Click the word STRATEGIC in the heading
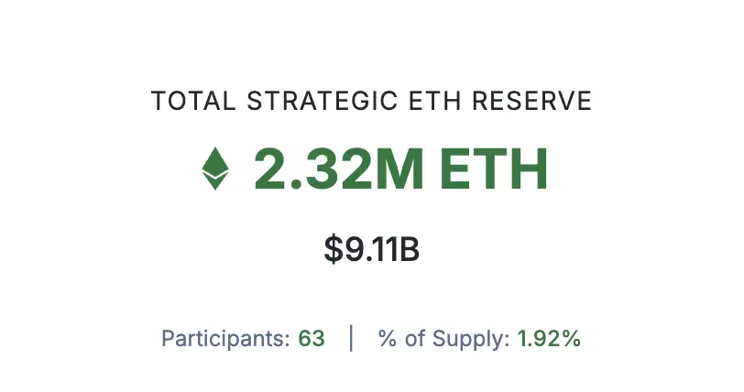 323,101
